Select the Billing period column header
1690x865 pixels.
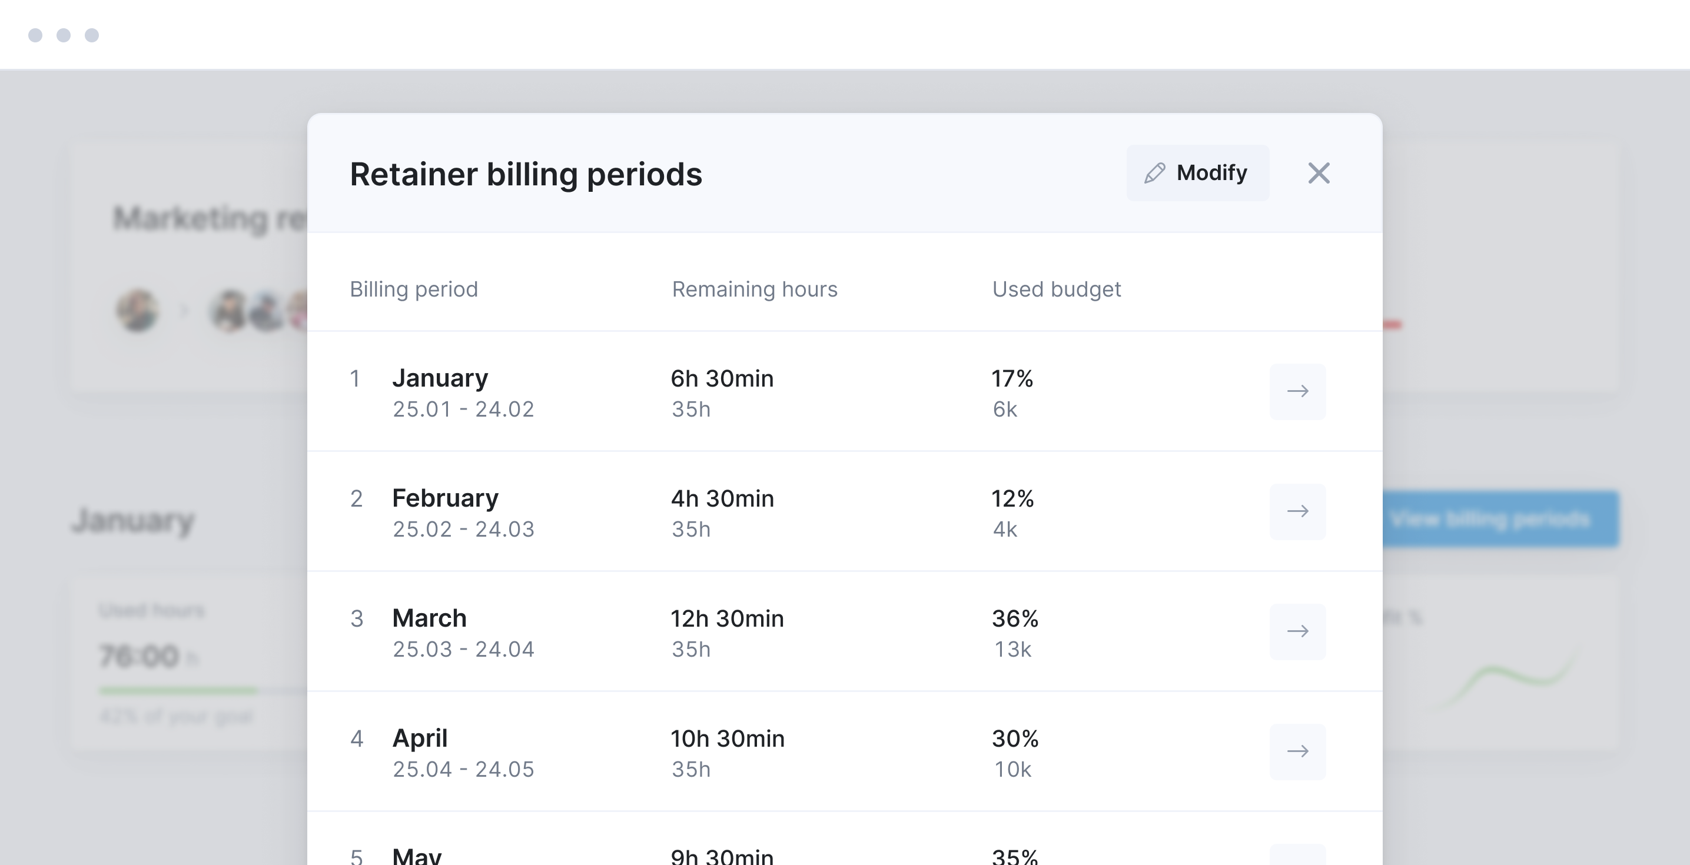pos(413,289)
